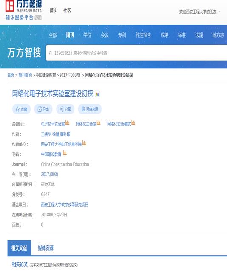Select the 期刊 search category tab

pyautogui.click(x=70, y=35)
